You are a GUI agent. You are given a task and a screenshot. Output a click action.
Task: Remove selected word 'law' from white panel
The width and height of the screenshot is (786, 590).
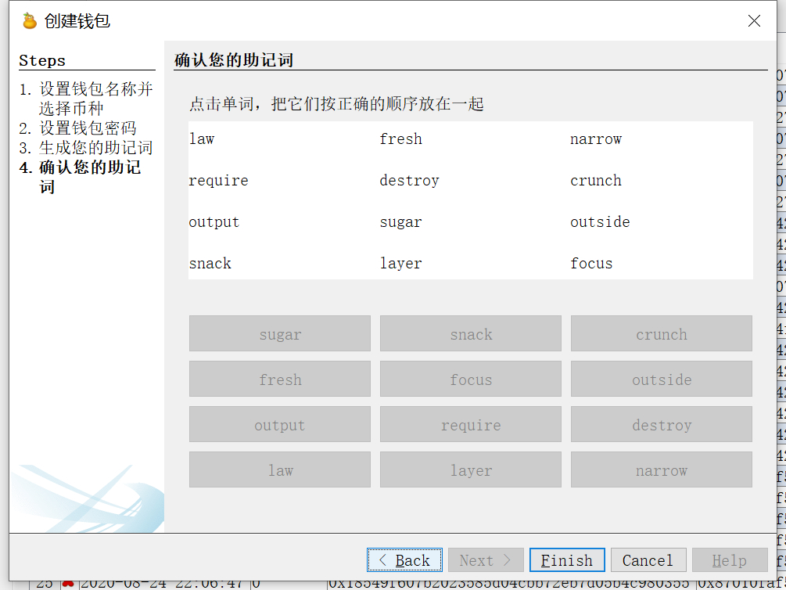point(202,139)
